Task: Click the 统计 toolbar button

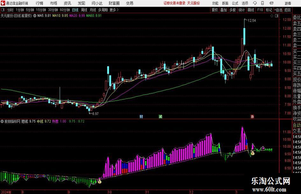Action: [241, 10]
